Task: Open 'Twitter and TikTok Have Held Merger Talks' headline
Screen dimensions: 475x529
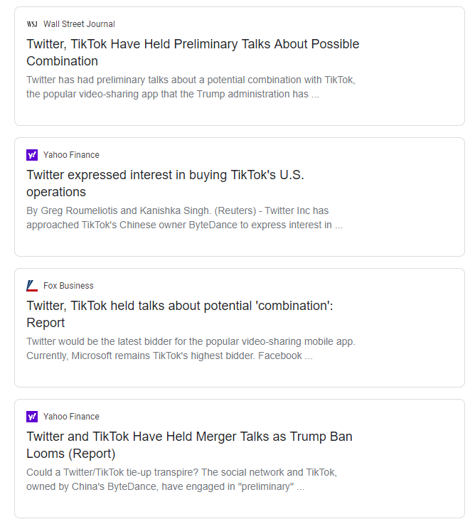Action: pos(189,445)
